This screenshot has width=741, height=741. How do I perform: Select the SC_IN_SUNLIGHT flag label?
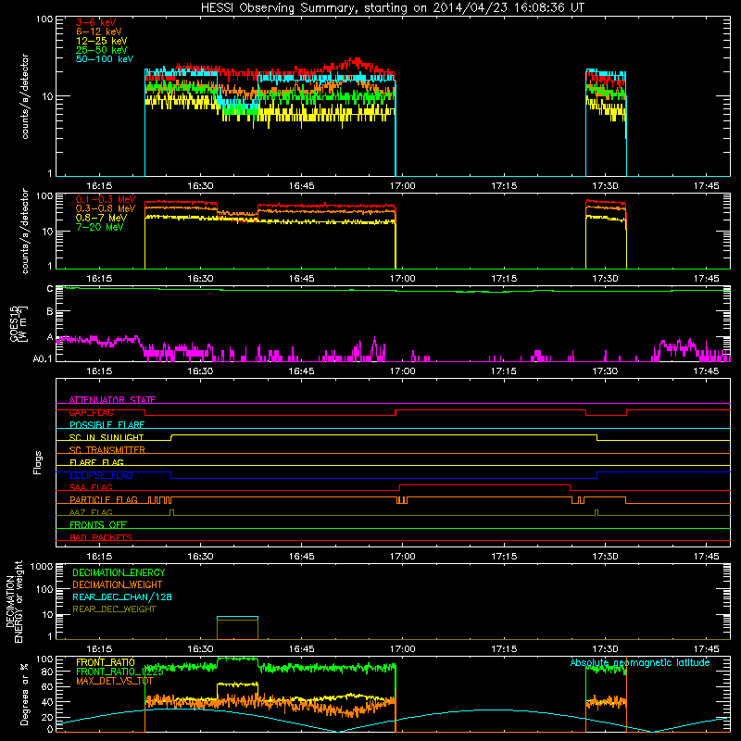[107, 437]
